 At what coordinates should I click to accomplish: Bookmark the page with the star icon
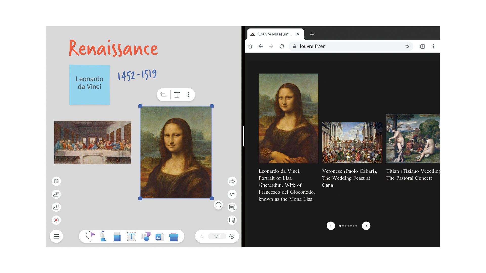click(x=407, y=46)
